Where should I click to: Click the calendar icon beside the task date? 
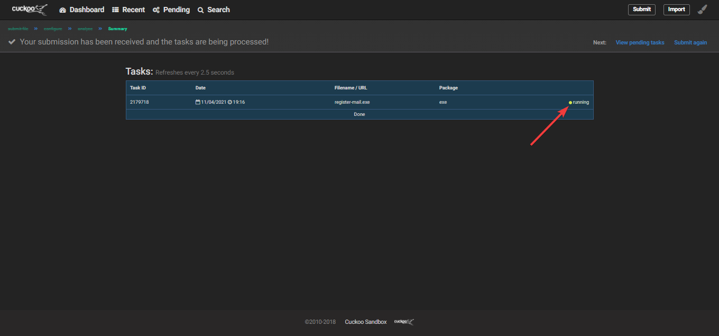198,102
